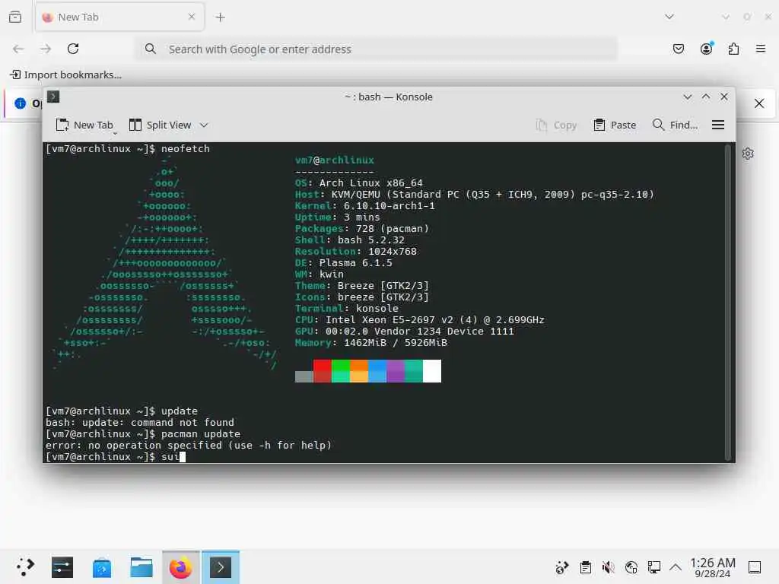Open Firefox recent browsing view icon

coord(15,17)
